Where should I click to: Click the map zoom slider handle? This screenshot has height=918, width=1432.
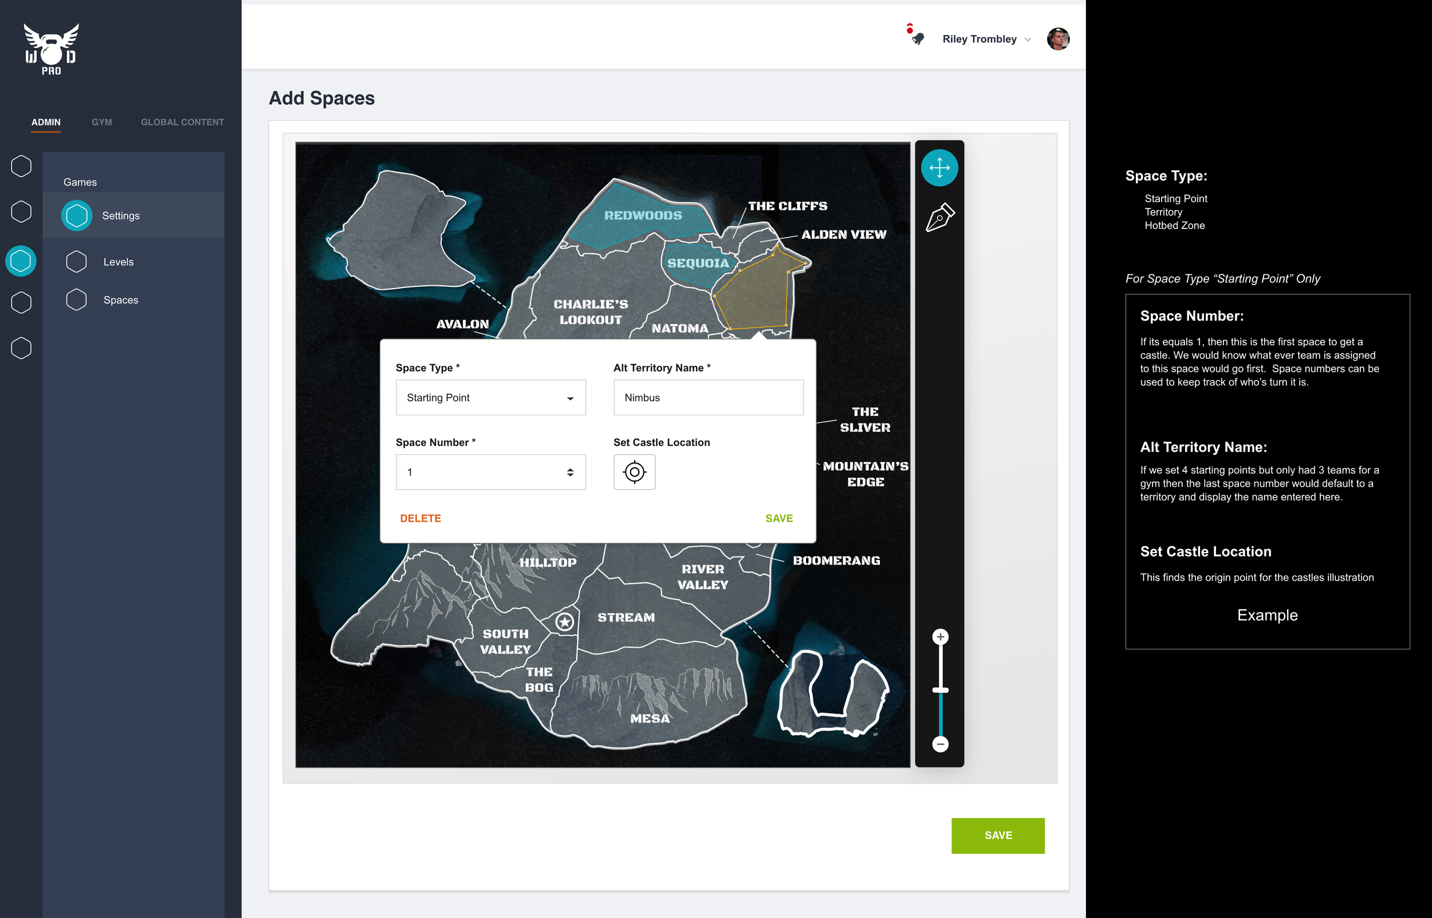point(940,690)
